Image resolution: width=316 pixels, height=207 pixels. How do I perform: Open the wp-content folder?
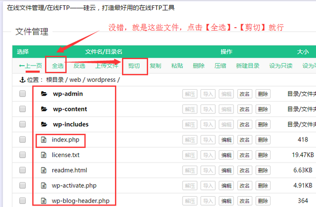70,109
